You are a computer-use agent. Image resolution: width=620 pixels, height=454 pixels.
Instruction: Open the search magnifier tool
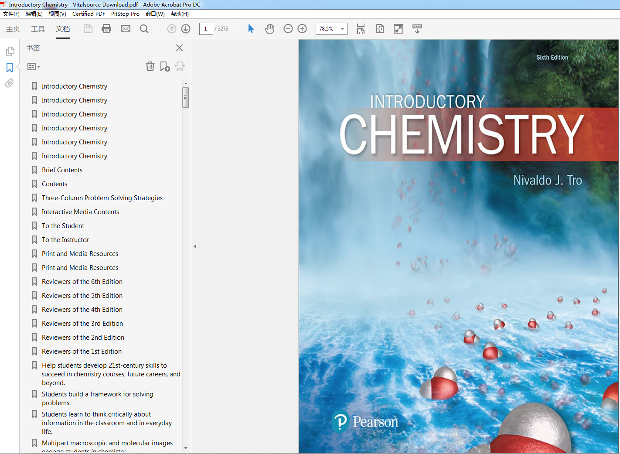[x=144, y=29]
